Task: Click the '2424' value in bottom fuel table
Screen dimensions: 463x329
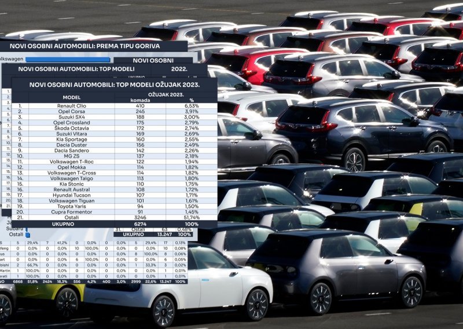Action: [x=47, y=282]
